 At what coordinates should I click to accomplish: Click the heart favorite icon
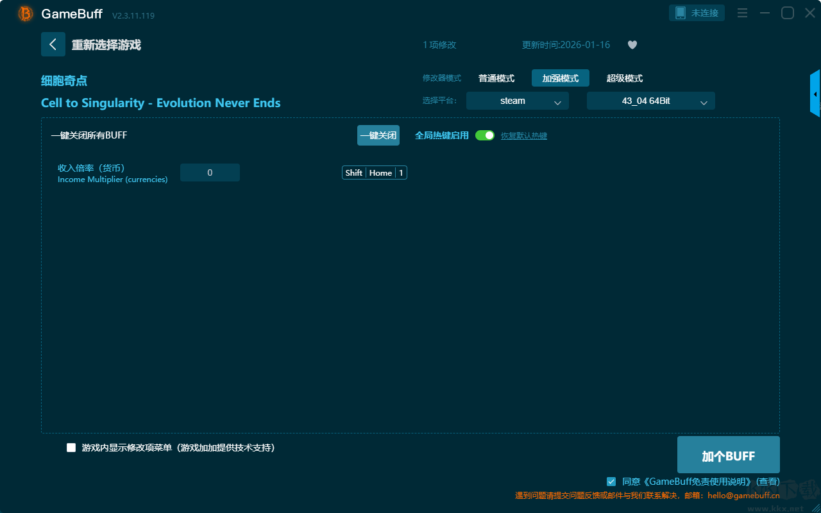click(x=632, y=45)
